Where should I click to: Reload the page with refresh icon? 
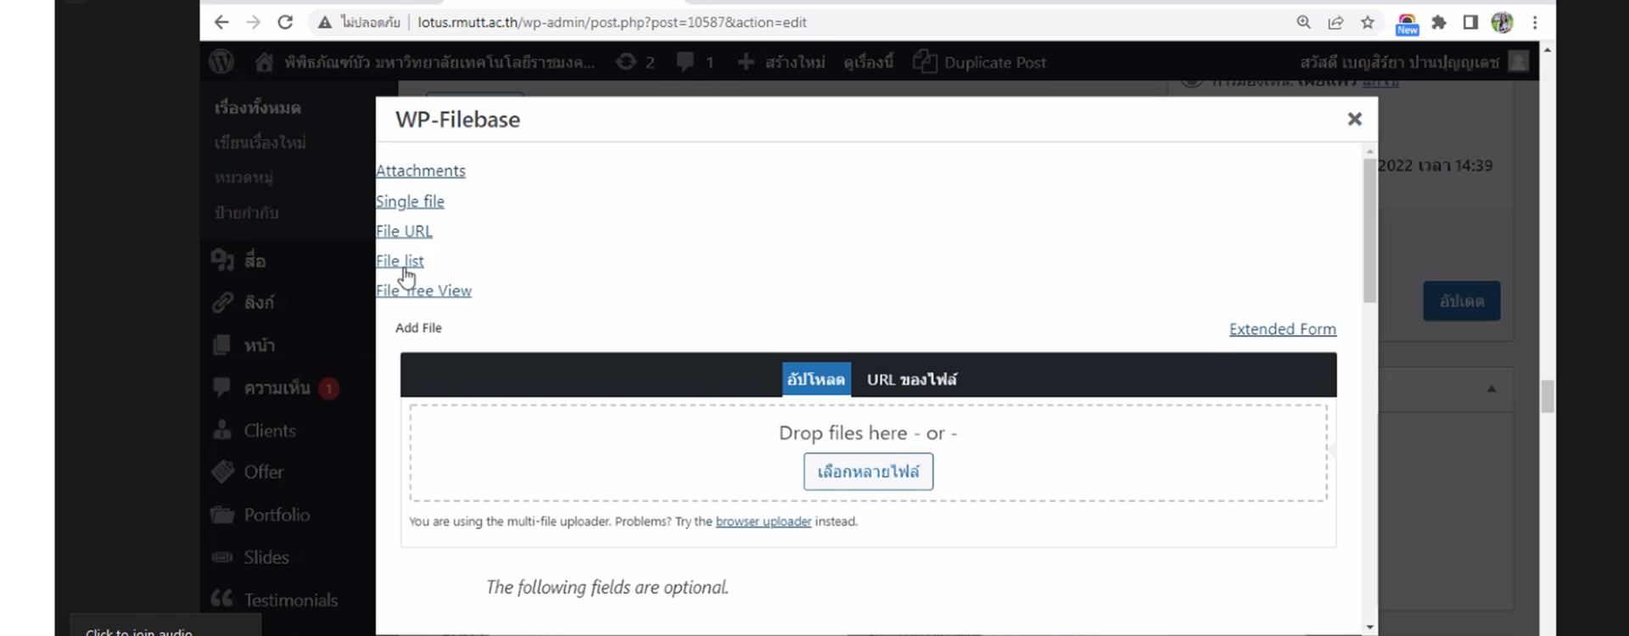(285, 22)
